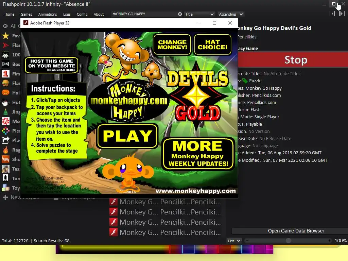Open the Title sort-by dropdown
Screen dimensions: 348x261
click(x=199, y=14)
